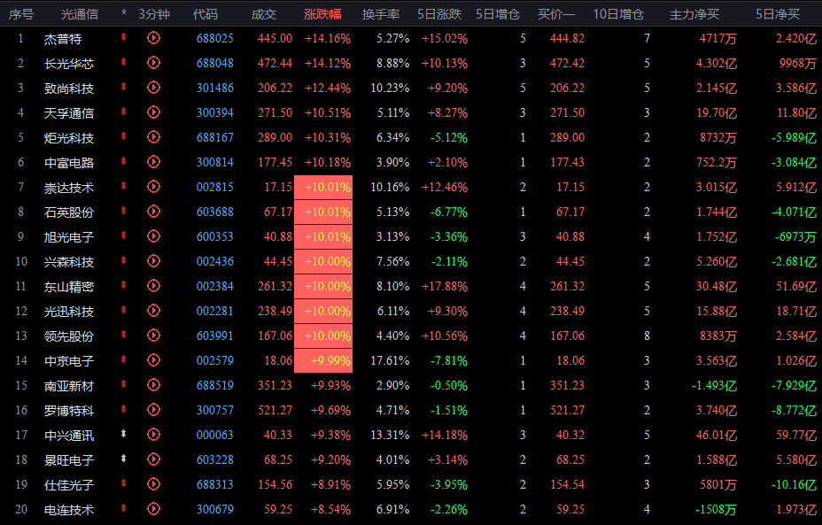Sort by 涨跌幅 column header

tap(322, 14)
